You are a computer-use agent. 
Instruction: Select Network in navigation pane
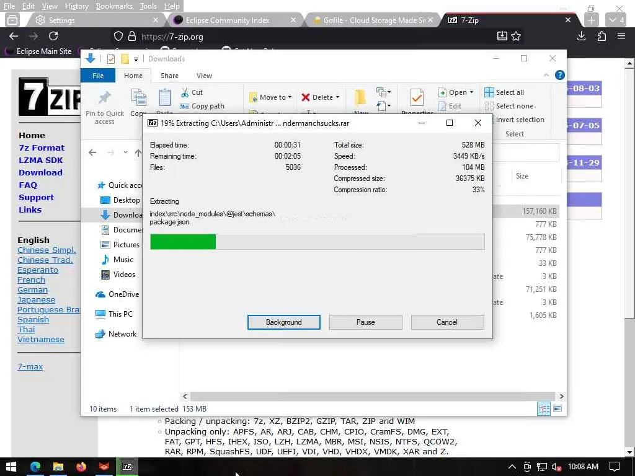point(116,334)
